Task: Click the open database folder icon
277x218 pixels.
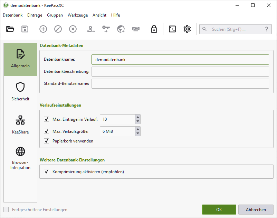Action: pyautogui.click(x=10, y=29)
